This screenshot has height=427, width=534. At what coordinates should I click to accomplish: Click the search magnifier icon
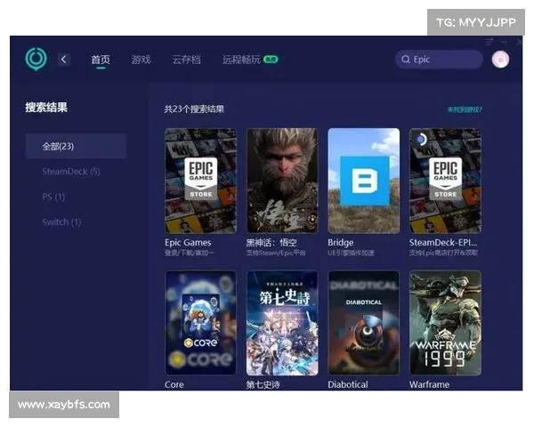coord(405,60)
